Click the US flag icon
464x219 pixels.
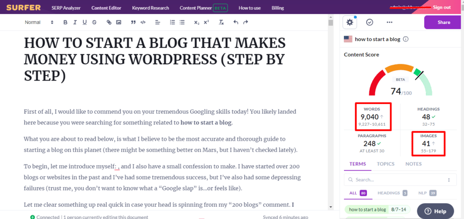click(348, 39)
